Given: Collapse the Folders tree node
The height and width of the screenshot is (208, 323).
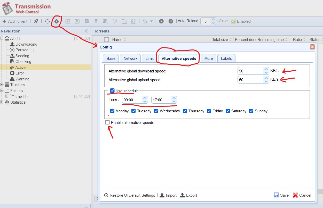Looking at the screenshot, I should (2, 90).
